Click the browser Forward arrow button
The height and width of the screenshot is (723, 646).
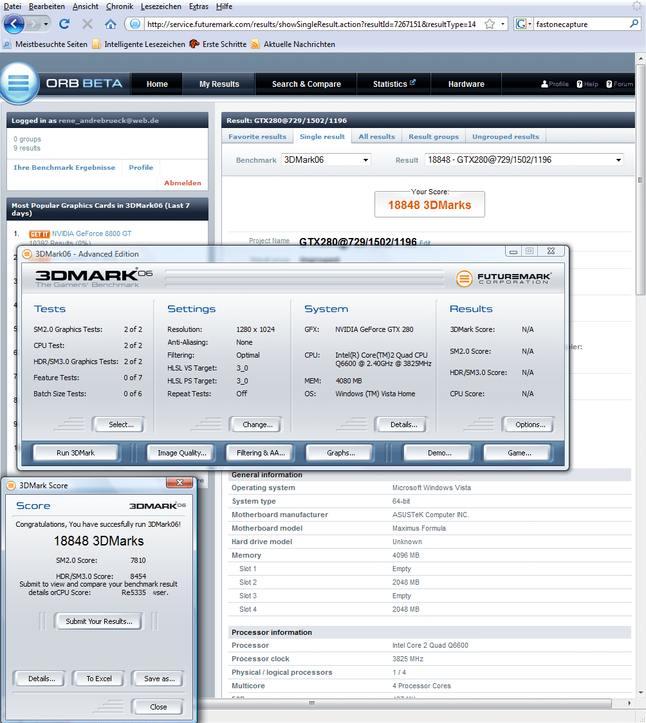point(33,24)
